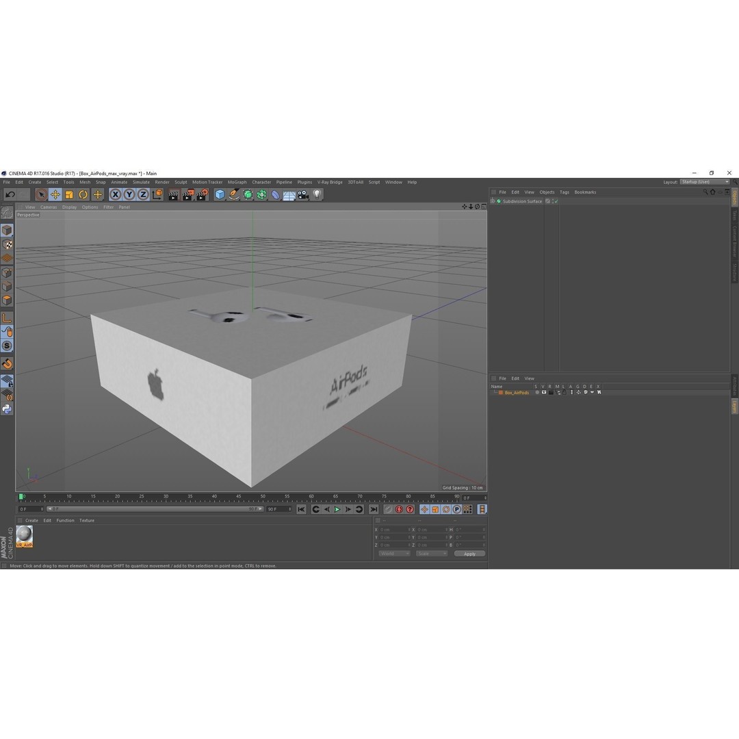The image size is (739, 739).
Task: Add a Cube primitive object
Action: pyautogui.click(x=220, y=194)
